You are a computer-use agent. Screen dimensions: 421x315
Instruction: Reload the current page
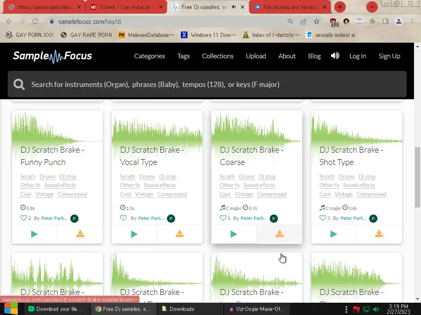[x=35, y=21]
